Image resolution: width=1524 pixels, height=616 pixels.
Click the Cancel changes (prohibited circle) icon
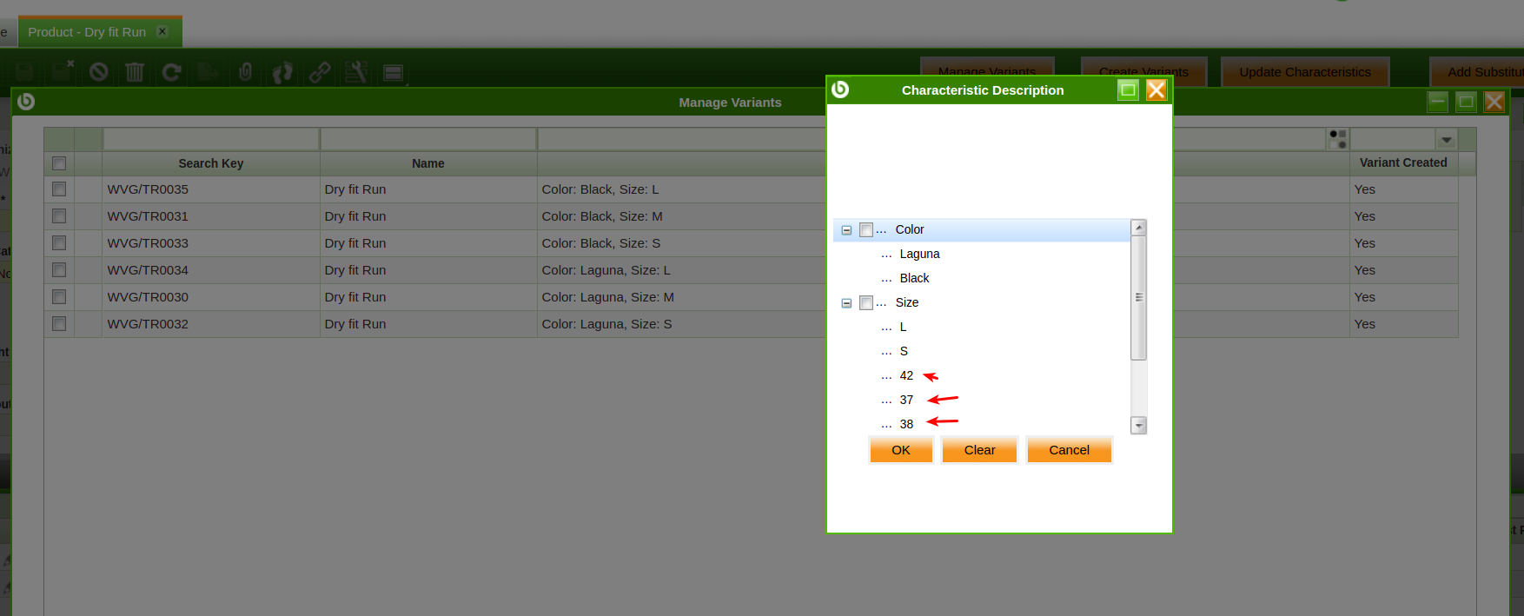pos(98,72)
